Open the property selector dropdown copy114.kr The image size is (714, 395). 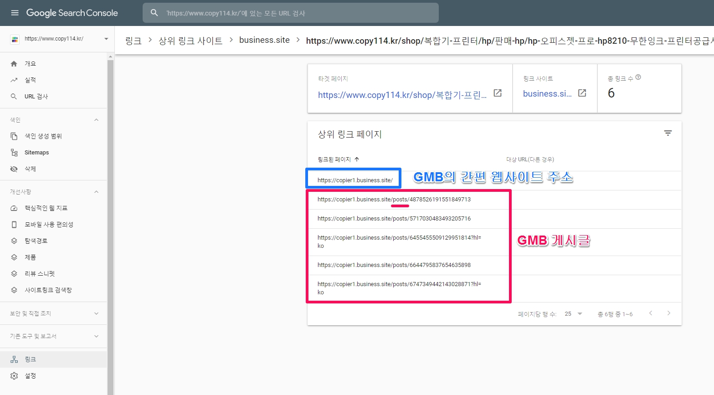tap(60, 39)
